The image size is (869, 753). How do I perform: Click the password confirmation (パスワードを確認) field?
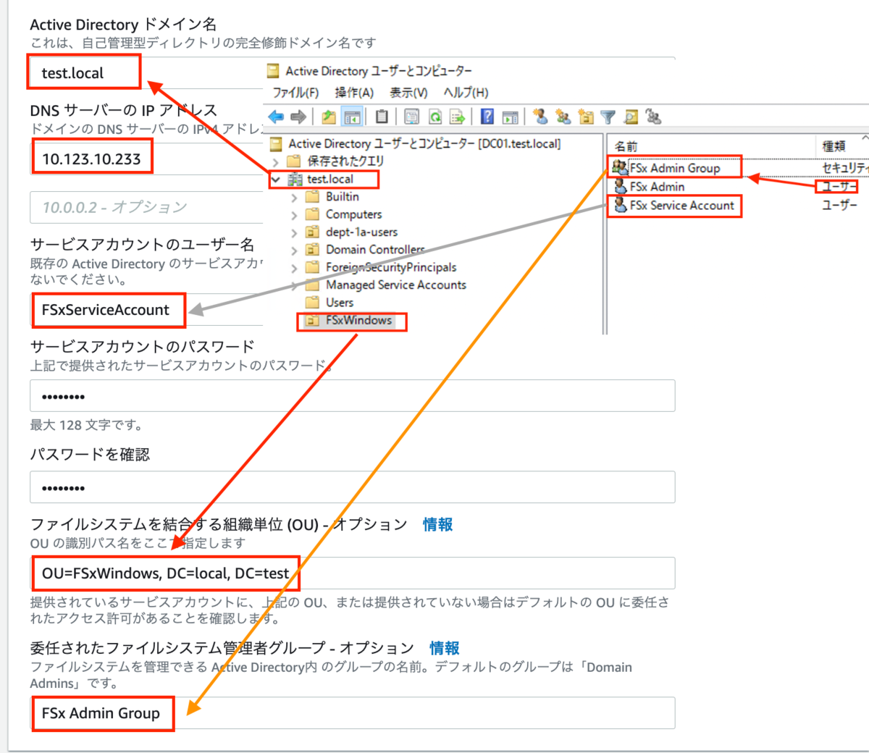coord(352,487)
